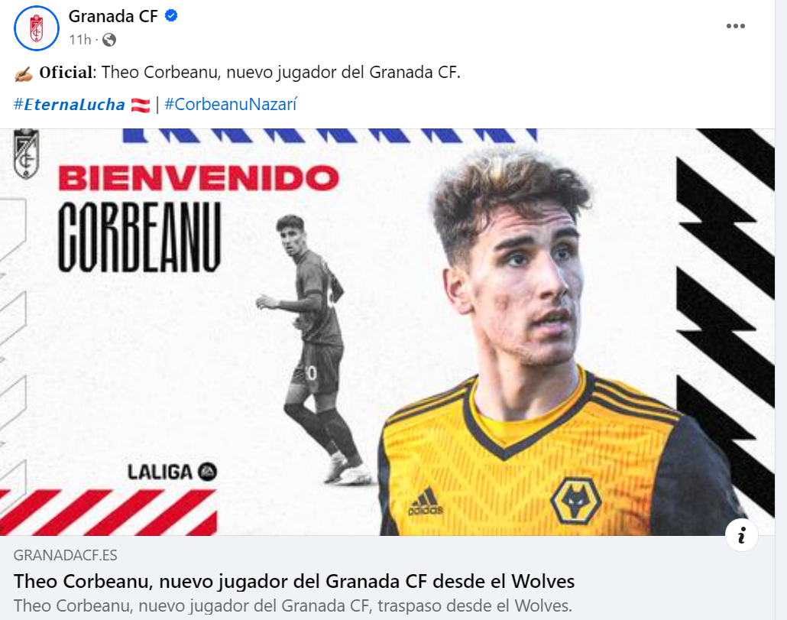Click the Granada CF crest in the banner
Viewport: 787px width, 620px height.
pos(26,154)
